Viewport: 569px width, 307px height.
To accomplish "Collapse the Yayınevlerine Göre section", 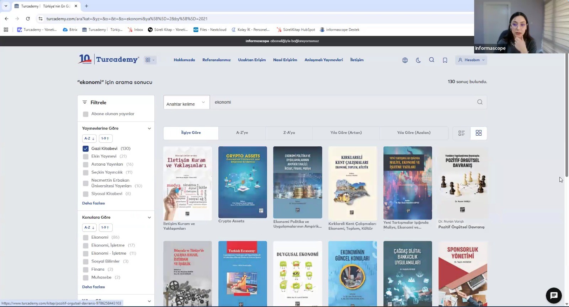I will click(149, 129).
